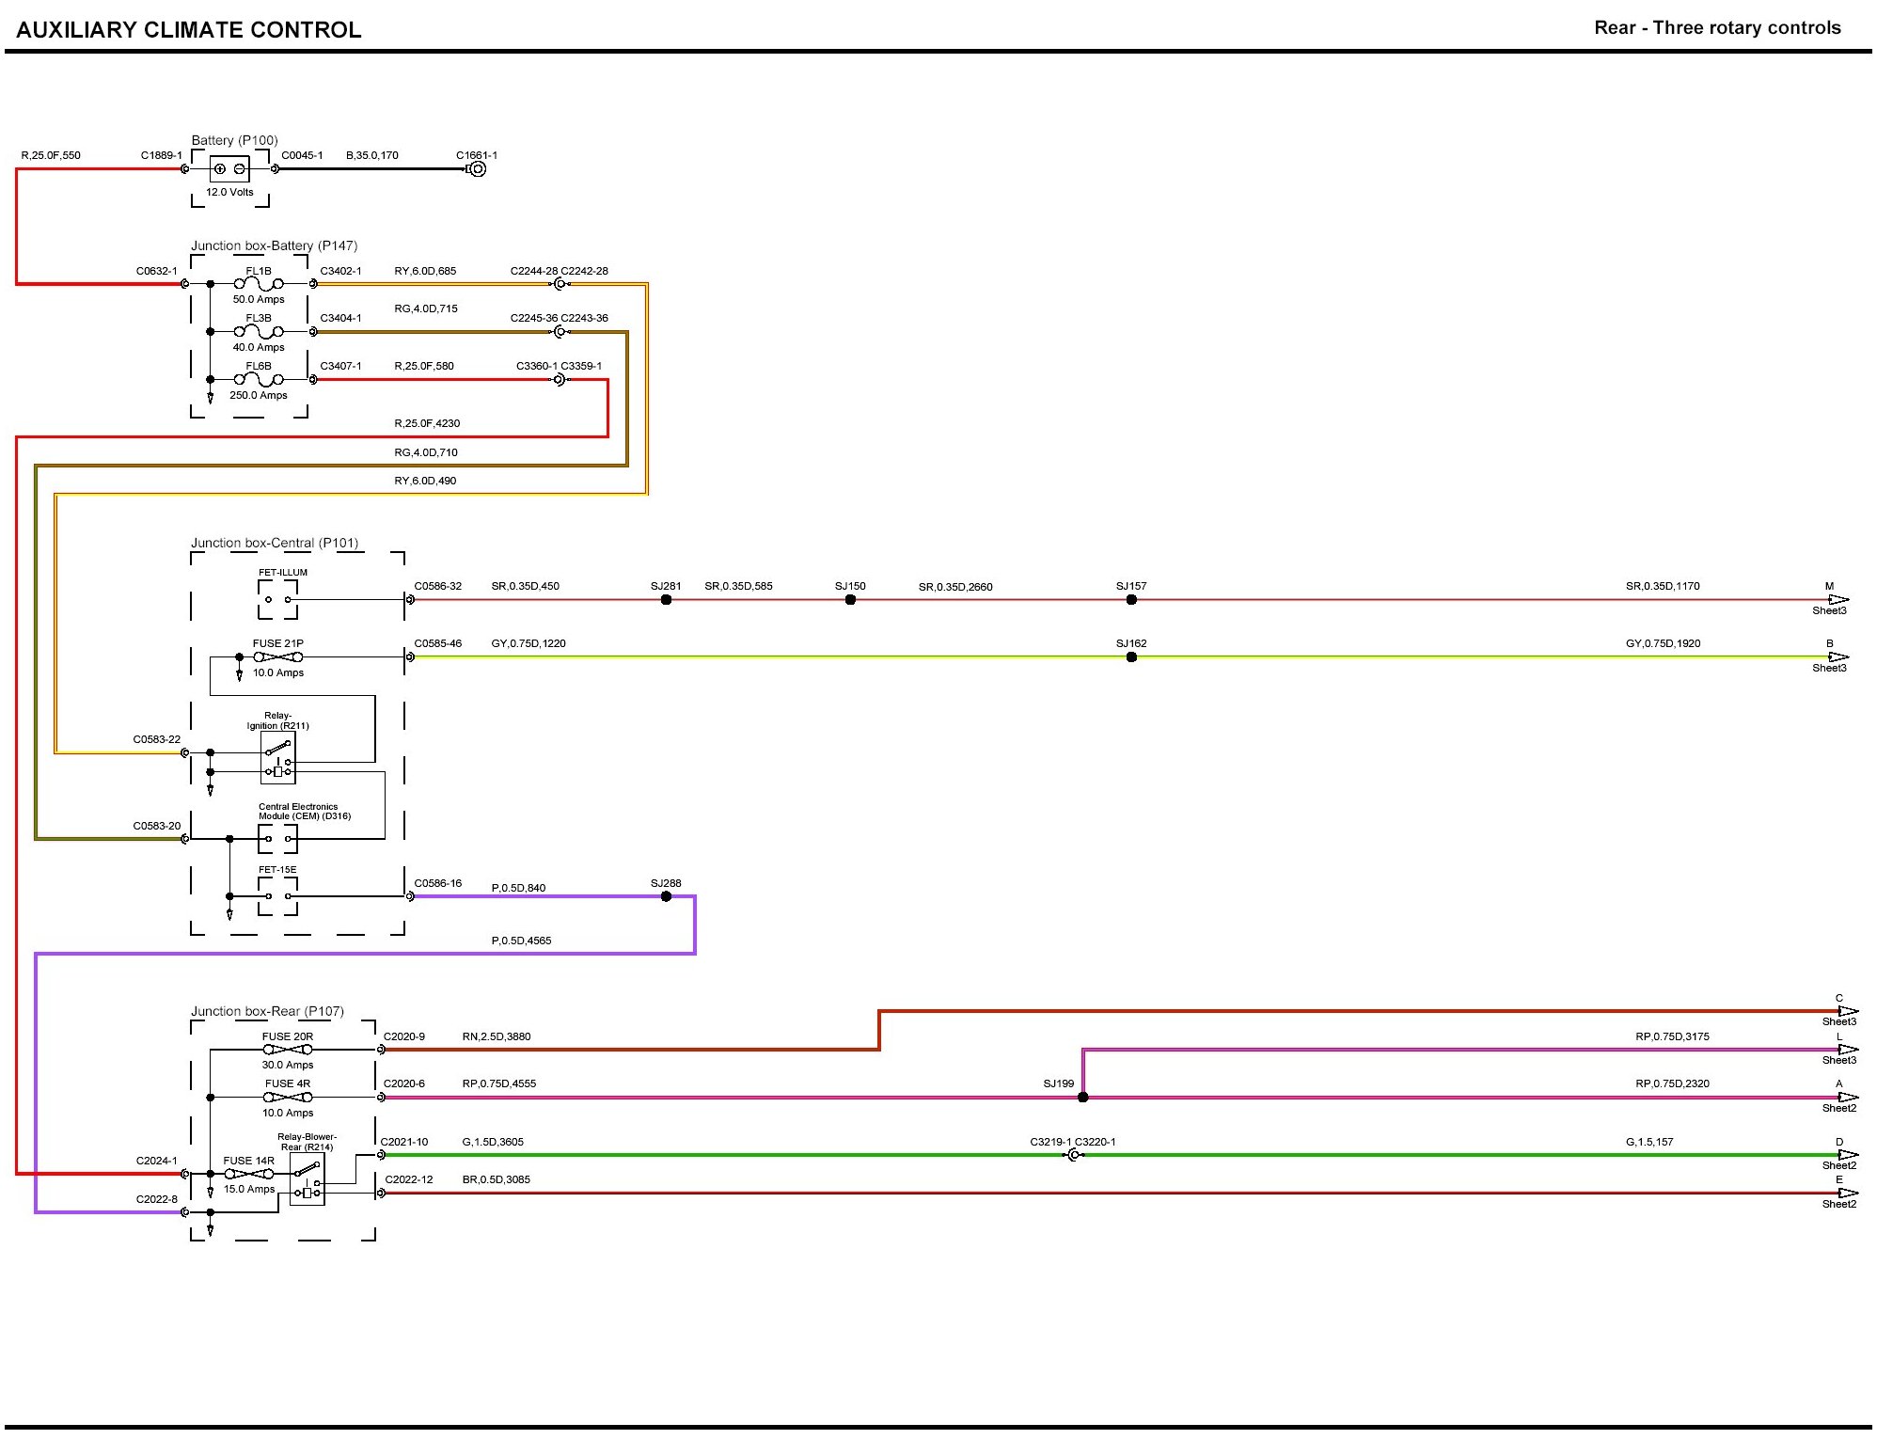Click the C1661-1 ground eyelet terminal

(478, 169)
